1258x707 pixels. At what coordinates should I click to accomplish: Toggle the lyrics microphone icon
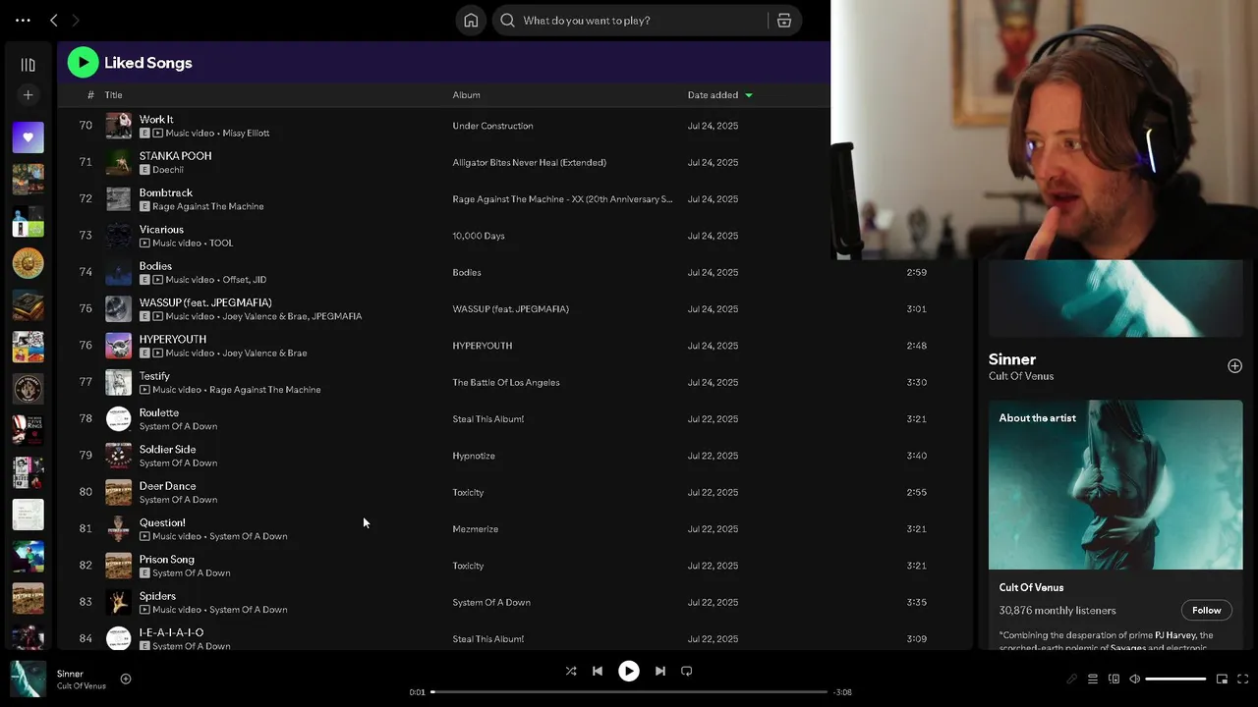(1071, 679)
